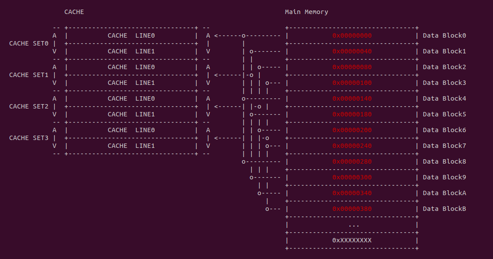The image size is (493, 259).
Task: Click the 0x00000380 memory row
Action: click(352, 209)
